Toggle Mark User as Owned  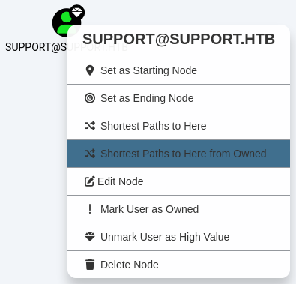[178, 209]
